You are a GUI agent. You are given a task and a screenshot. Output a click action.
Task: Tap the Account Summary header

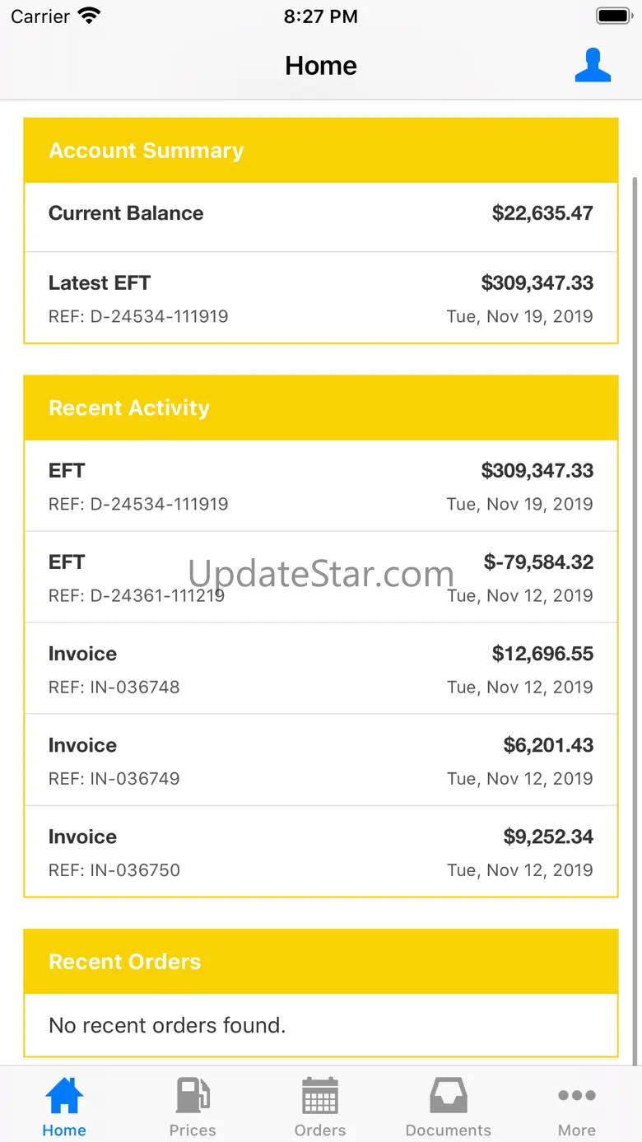pyautogui.click(x=321, y=151)
